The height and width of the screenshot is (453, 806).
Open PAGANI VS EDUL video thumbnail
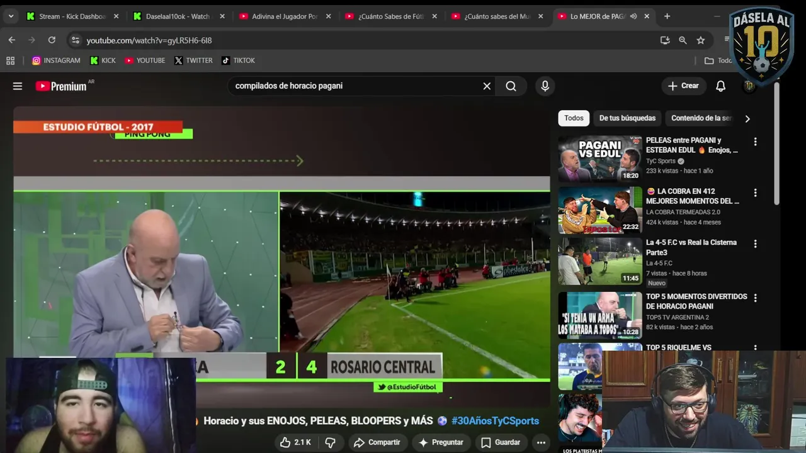(600, 159)
